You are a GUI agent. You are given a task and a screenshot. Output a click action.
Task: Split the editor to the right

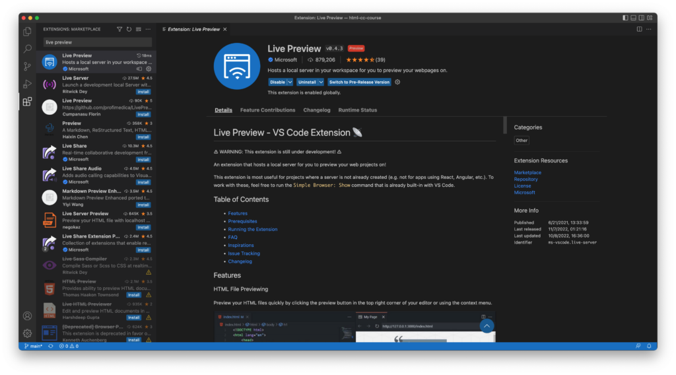[639, 29]
